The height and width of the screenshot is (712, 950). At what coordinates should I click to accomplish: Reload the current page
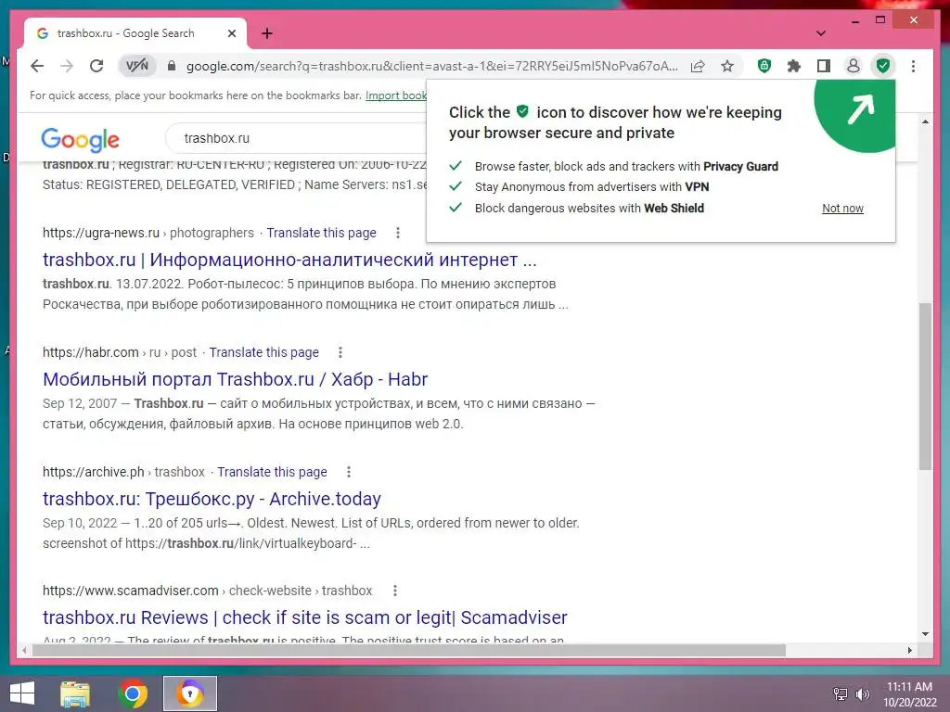[96, 66]
